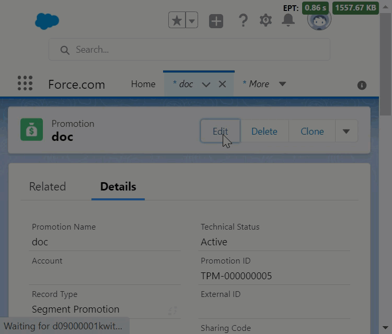Open the Notifications bell
This screenshot has width=392, height=334.
tap(288, 20)
